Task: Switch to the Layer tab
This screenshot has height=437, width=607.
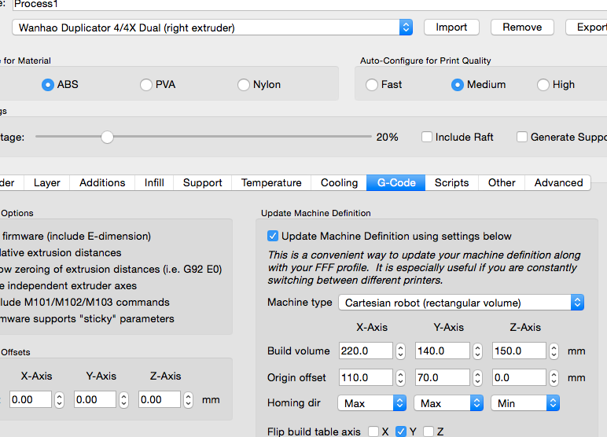Action: point(47,182)
